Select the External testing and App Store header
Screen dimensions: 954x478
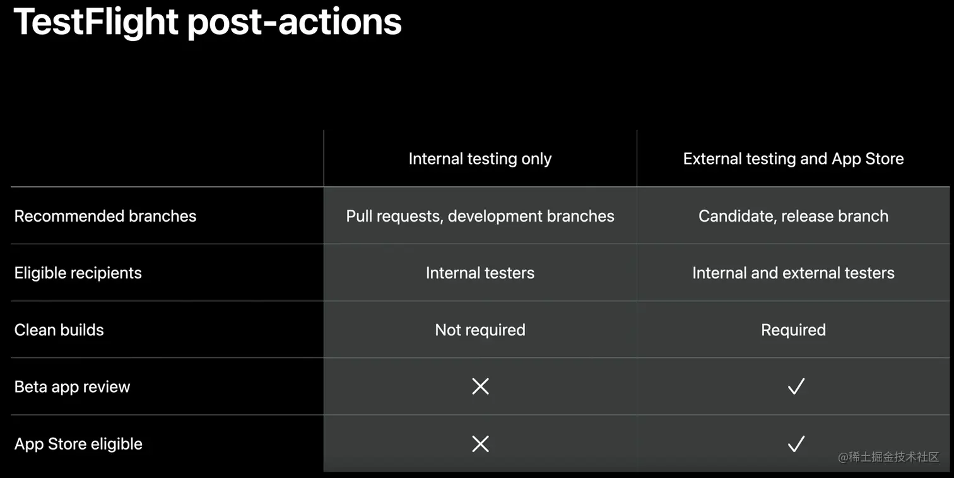tap(793, 159)
